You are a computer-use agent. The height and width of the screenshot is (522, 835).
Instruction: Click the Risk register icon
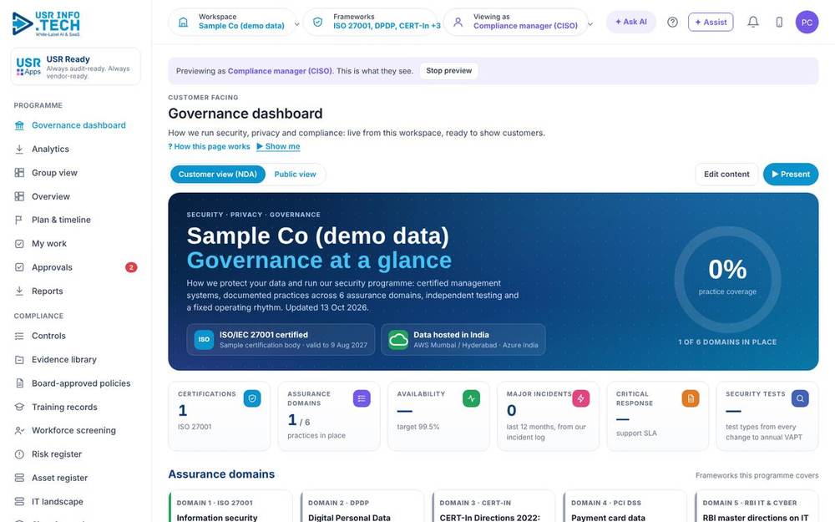[x=19, y=454]
